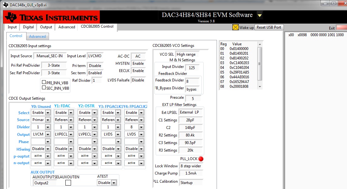
Task: Toggle the AUXOUTEN checkbox
Action: 68,183
